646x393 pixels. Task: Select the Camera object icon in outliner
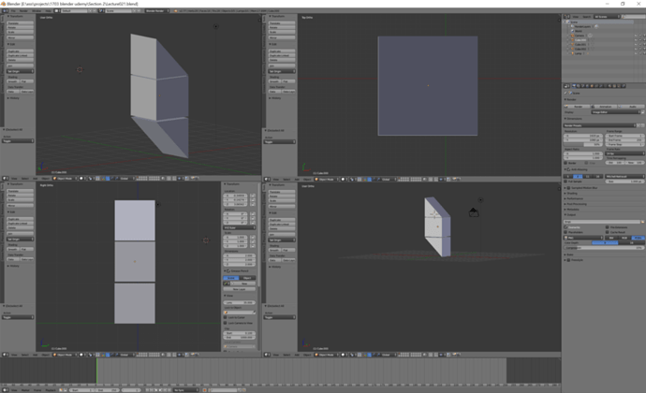click(x=572, y=36)
